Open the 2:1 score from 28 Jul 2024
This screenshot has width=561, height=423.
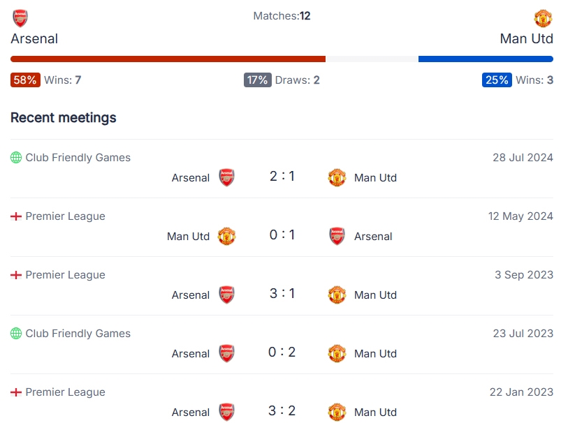coord(282,176)
